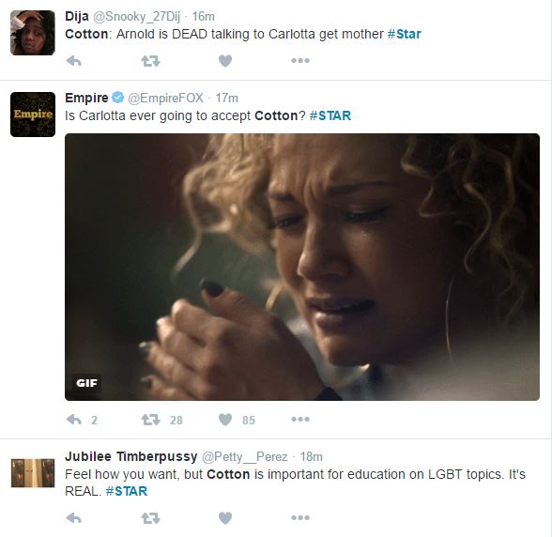Open the #STAR hashtag in Empire's tweet
Image resolution: width=552 pixels, height=537 pixels.
click(330, 115)
